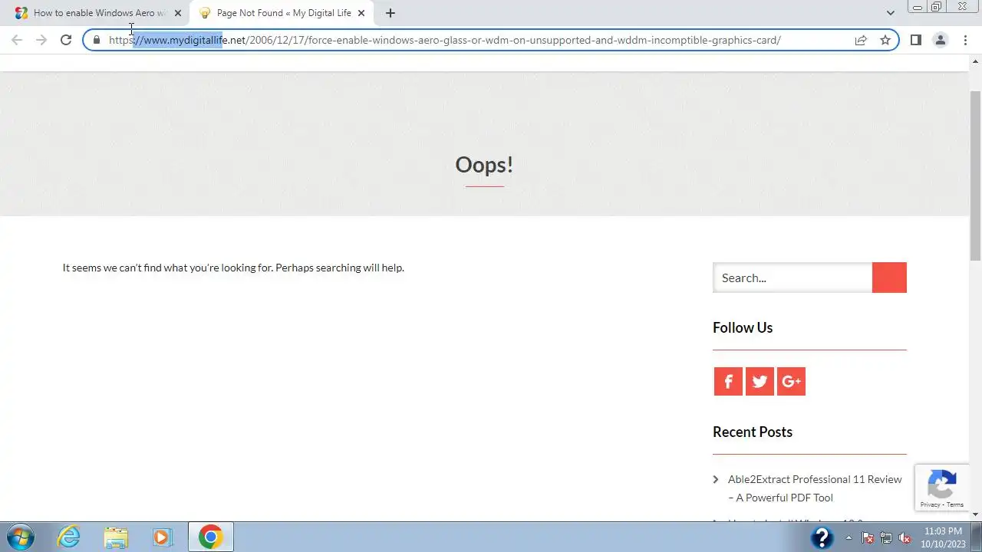Image resolution: width=982 pixels, height=552 pixels.
Task: Launch Internet Explorer from taskbar
Action: [x=69, y=537]
